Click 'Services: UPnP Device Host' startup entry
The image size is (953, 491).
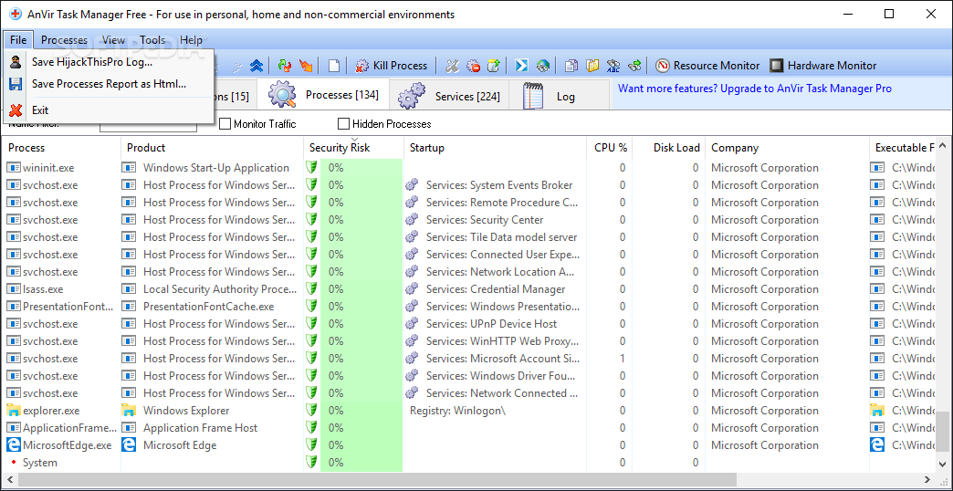491,324
